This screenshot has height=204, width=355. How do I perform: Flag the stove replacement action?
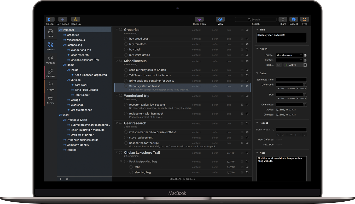[247, 137]
